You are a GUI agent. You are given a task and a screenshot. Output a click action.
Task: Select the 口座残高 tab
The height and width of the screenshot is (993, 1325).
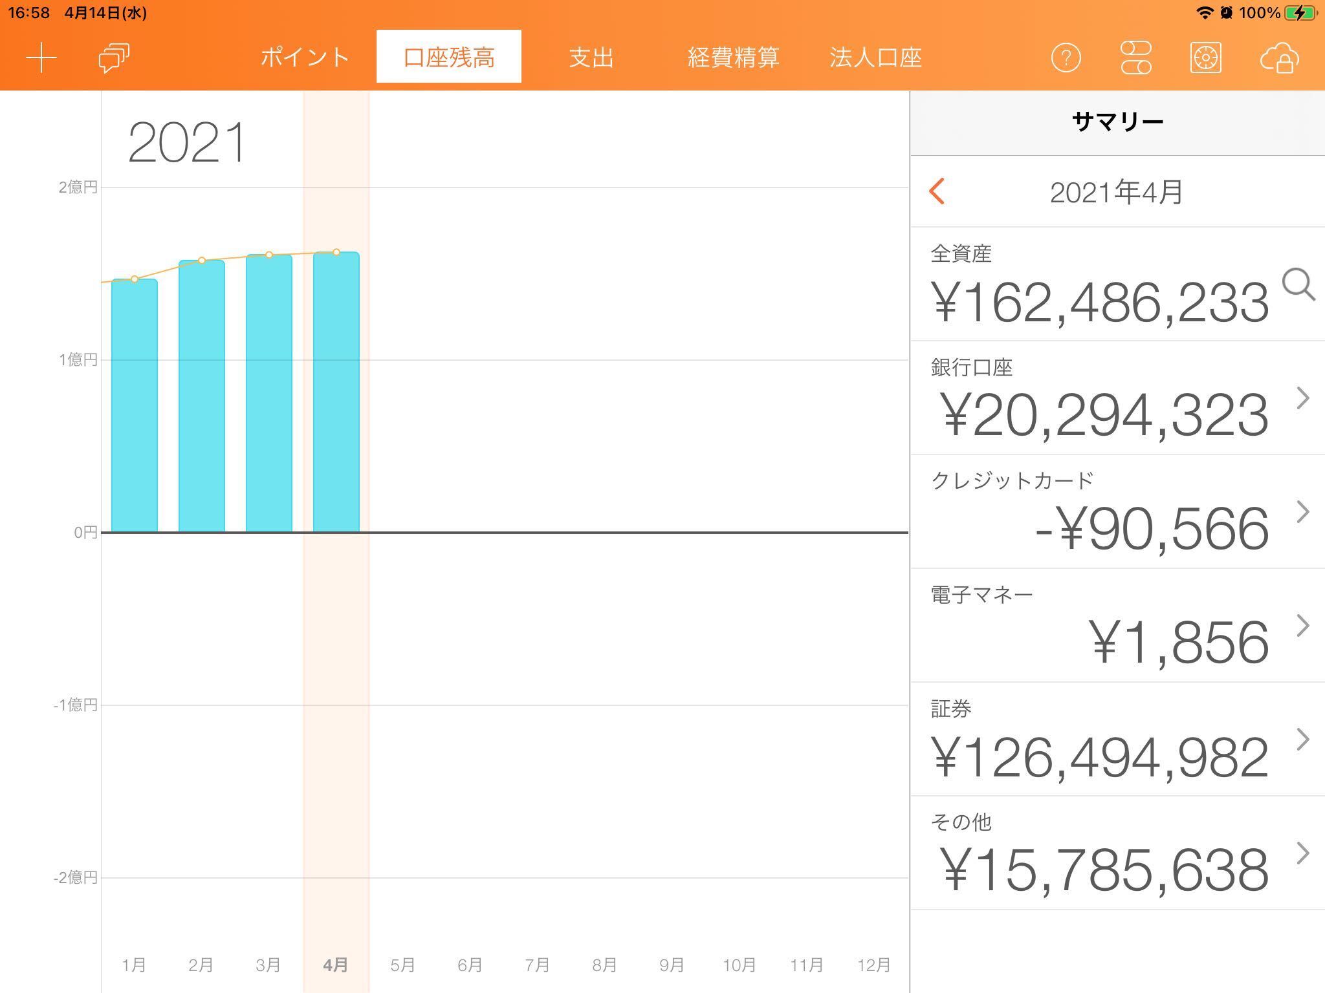point(449,56)
